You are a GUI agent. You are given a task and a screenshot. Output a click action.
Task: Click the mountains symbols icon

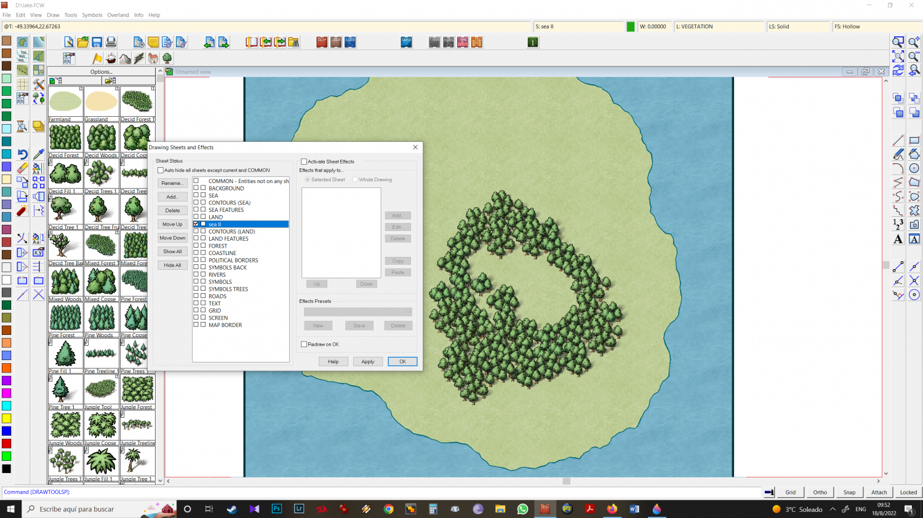coord(126,58)
